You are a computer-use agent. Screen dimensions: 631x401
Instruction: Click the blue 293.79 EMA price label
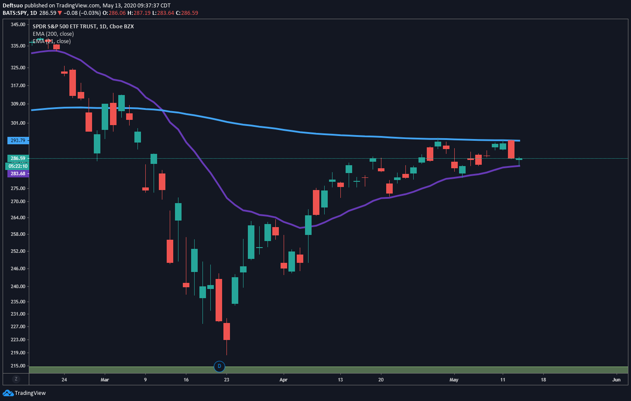click(17, 140)
